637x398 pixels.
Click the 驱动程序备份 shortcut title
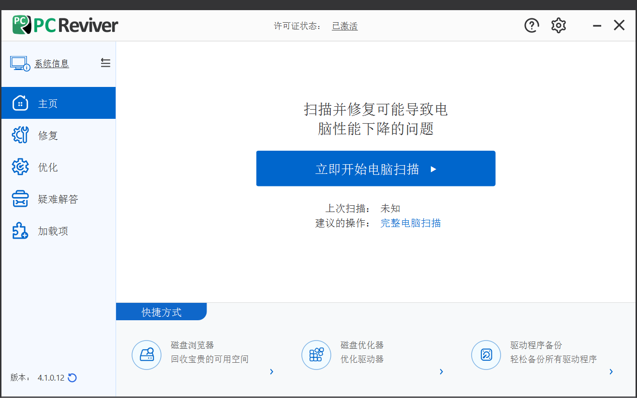536,345
